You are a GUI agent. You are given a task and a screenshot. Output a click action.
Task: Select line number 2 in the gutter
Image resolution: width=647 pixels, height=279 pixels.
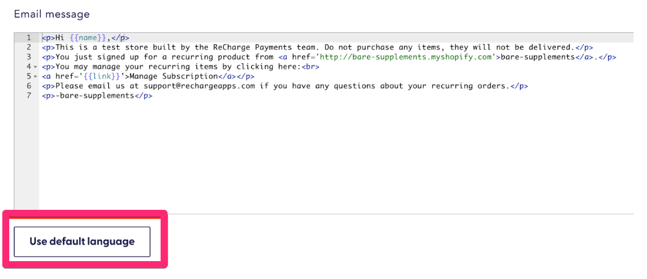pos(29,47)
